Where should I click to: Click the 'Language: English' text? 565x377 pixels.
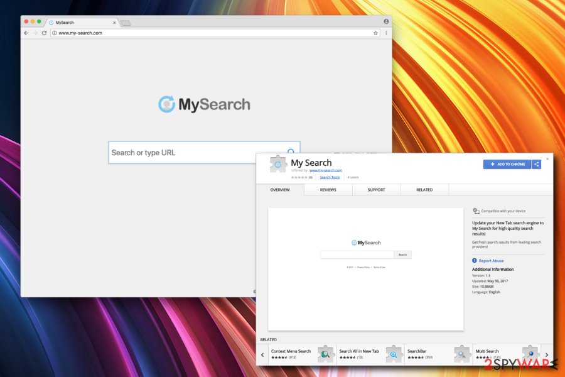(x=486, y=292)
